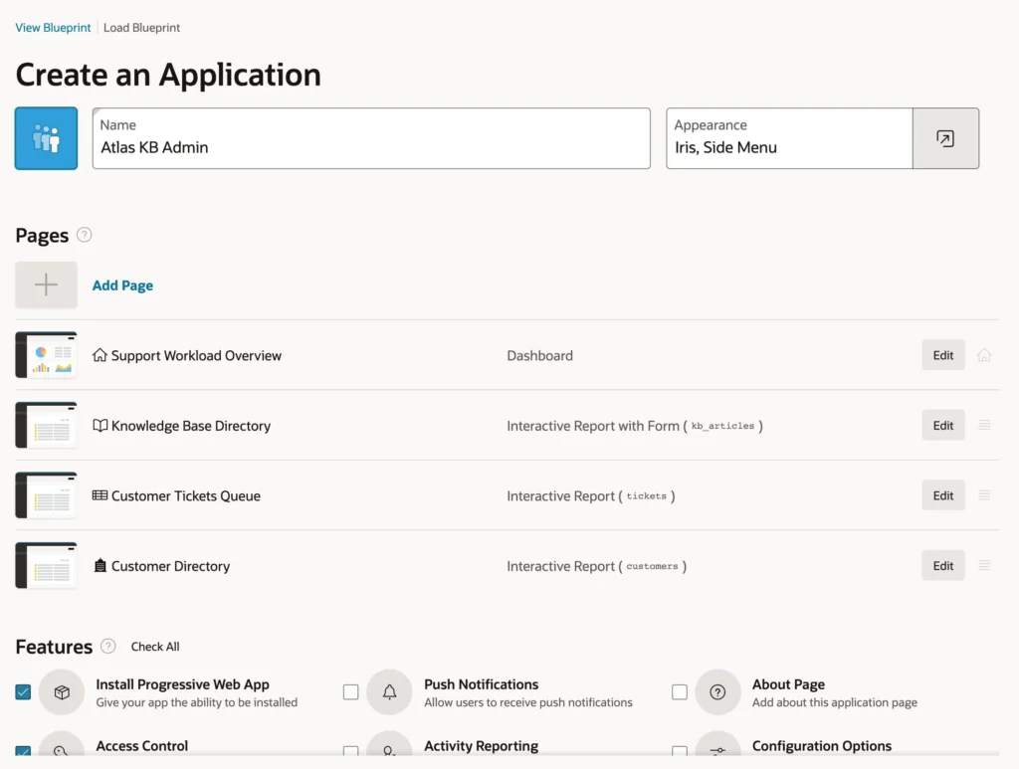The width and height of the screenshot is (1019, 769).
Task: Uncheck Install Progressive Web App checkbox
Action: click(x=23, y=692)
